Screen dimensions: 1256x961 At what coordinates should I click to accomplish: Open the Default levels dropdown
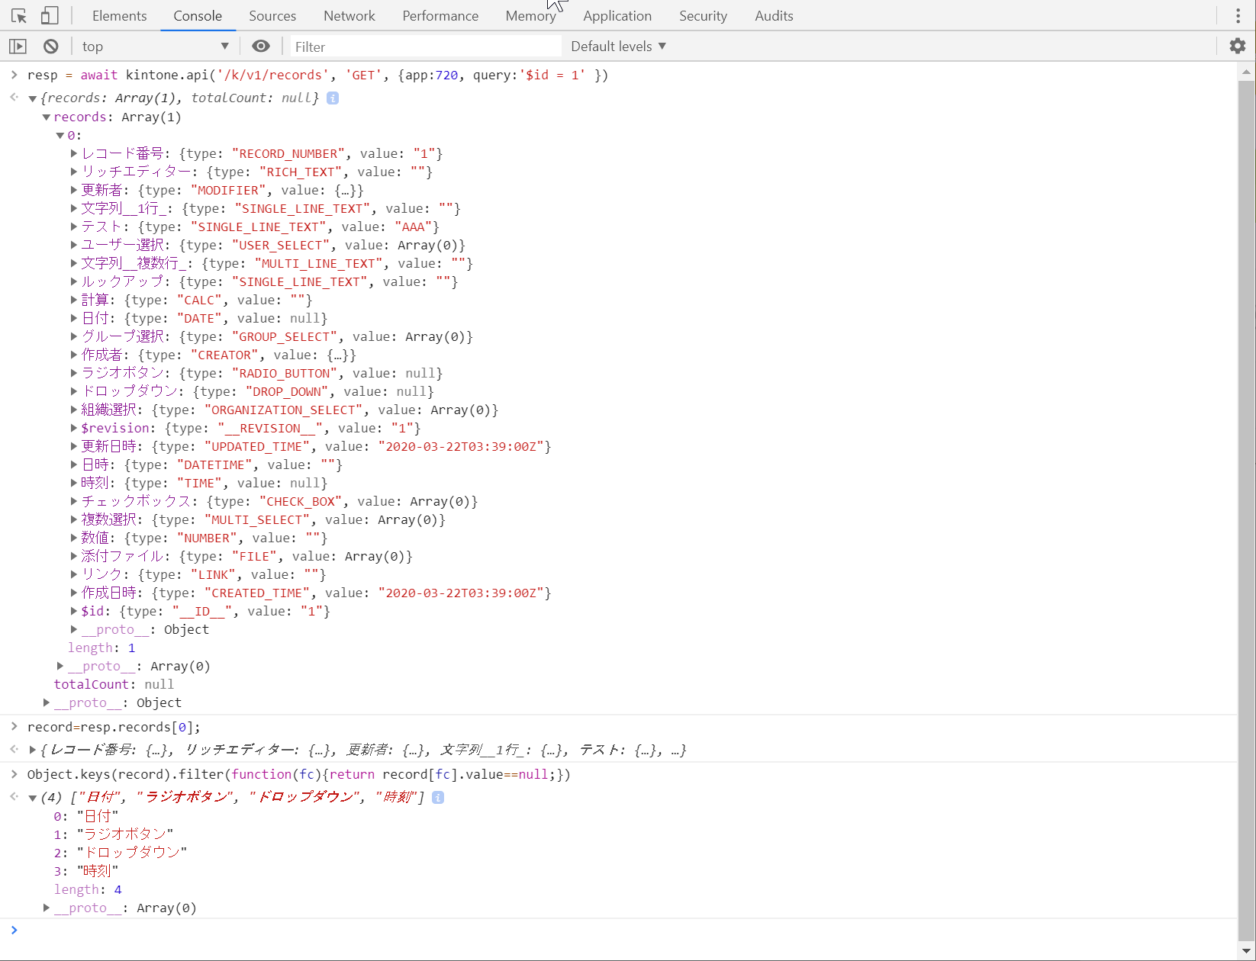[x=619, y=47]
